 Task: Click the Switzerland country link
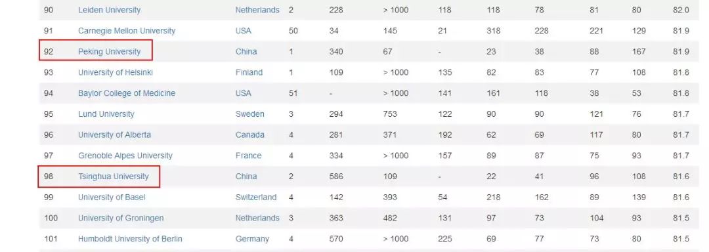point(256,197)
